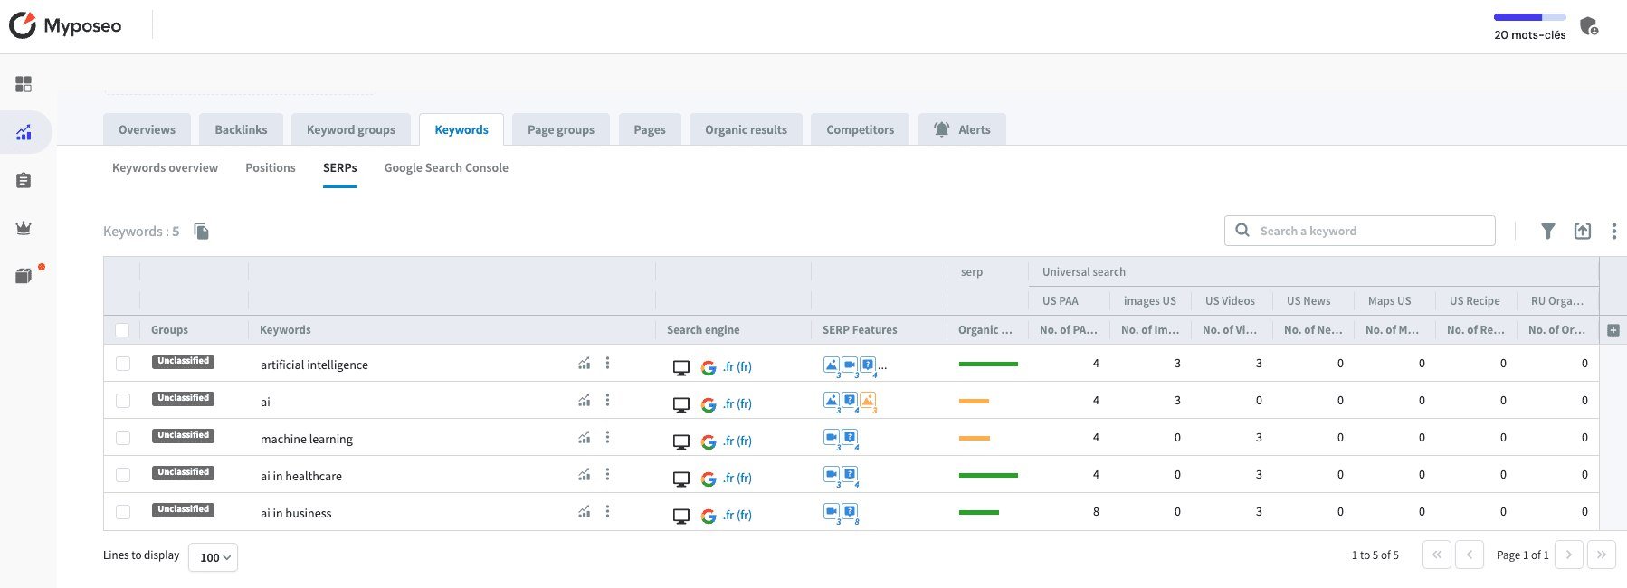Go to previous page pagination button

point(1470,555)
